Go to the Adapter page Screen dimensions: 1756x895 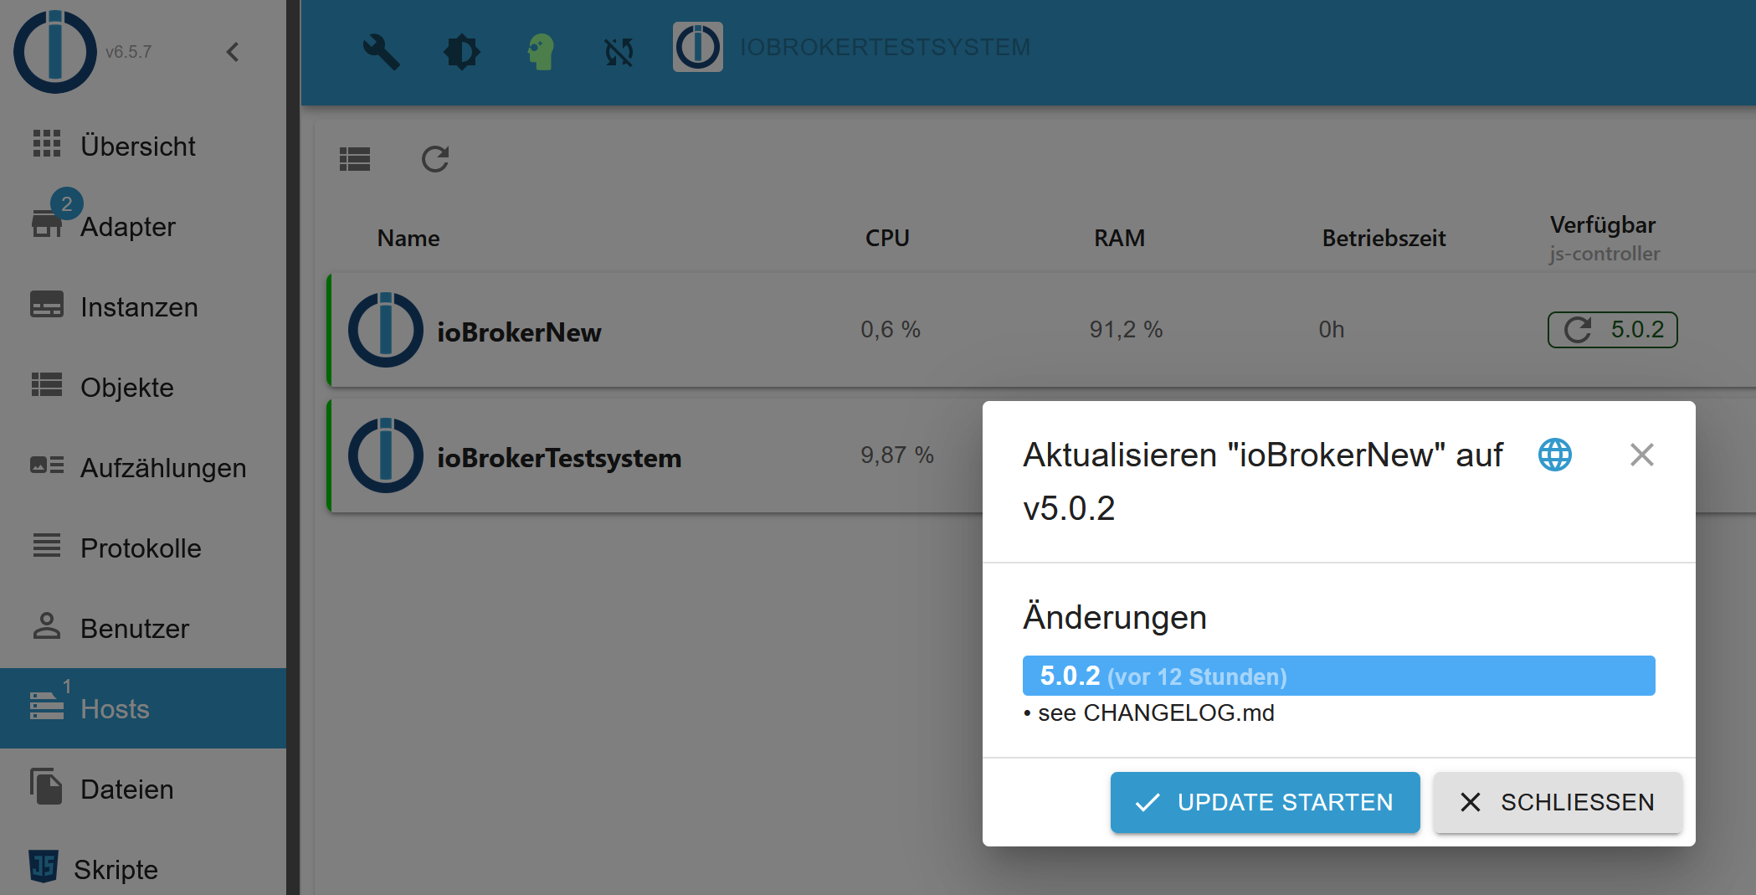click(x=127, y=226)
